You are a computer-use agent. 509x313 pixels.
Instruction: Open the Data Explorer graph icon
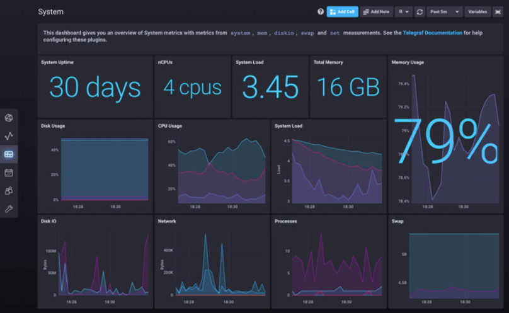pyautogui.click(x=9, y=136)
